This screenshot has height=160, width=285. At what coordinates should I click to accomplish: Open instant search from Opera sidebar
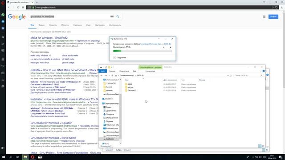pyautogui.click(x=3, y=37)
